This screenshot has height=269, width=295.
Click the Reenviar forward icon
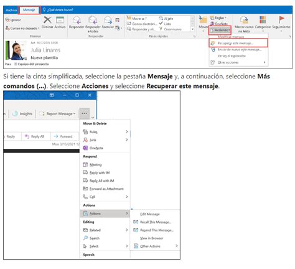(x=108, y=20)
